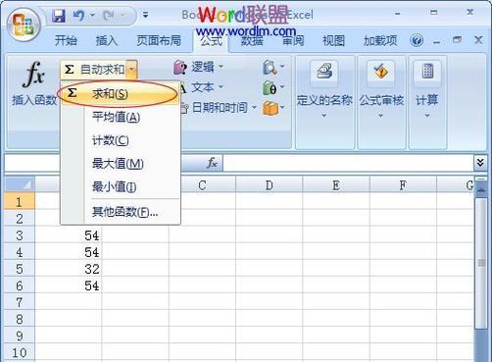Open more functions book icon
Viewport: 492px width, 362px height.
coord(273,108)
